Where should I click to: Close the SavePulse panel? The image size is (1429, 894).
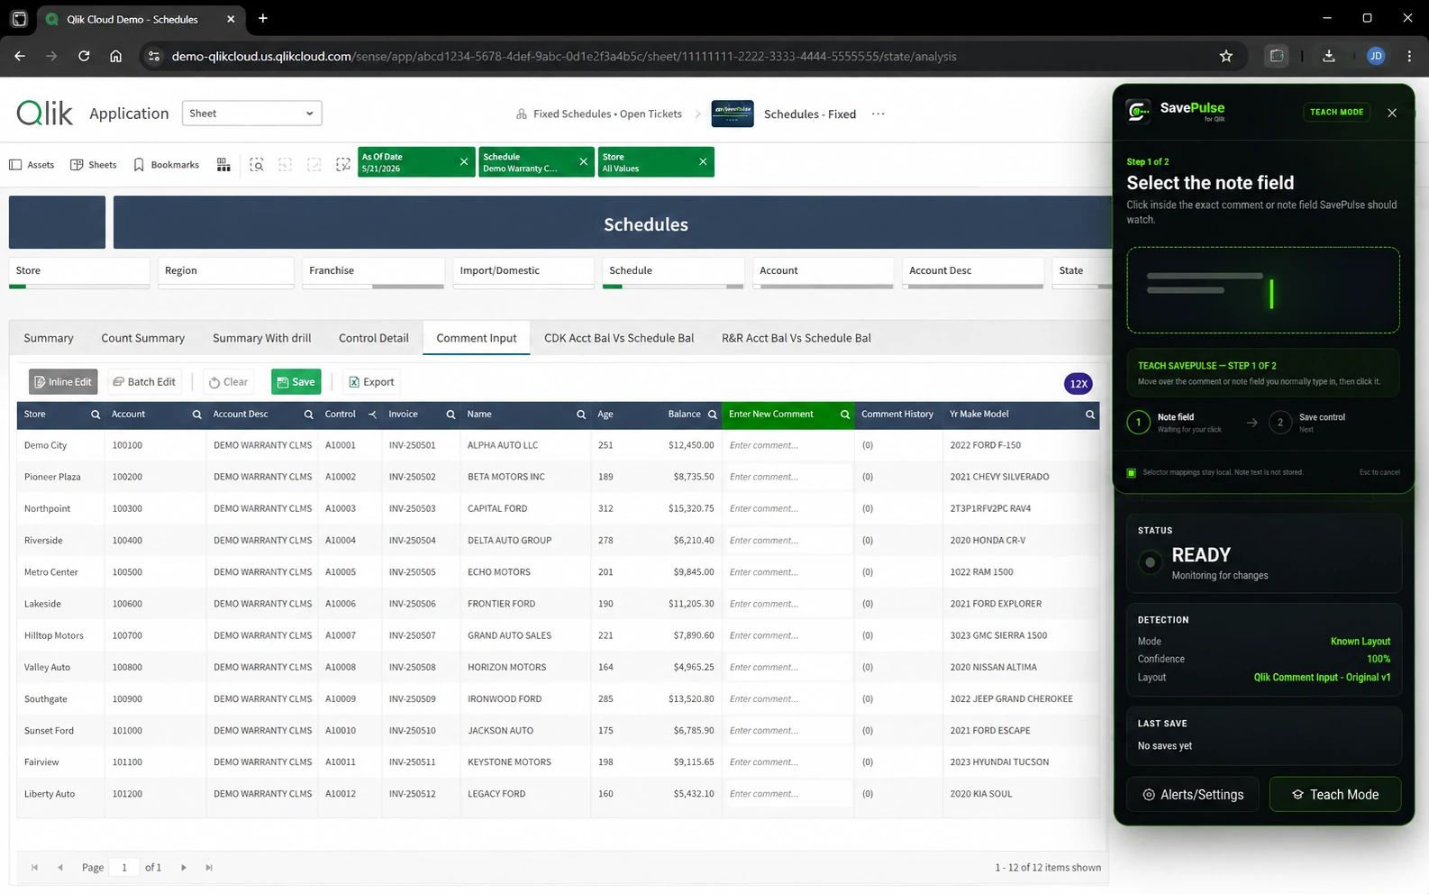1392,113
